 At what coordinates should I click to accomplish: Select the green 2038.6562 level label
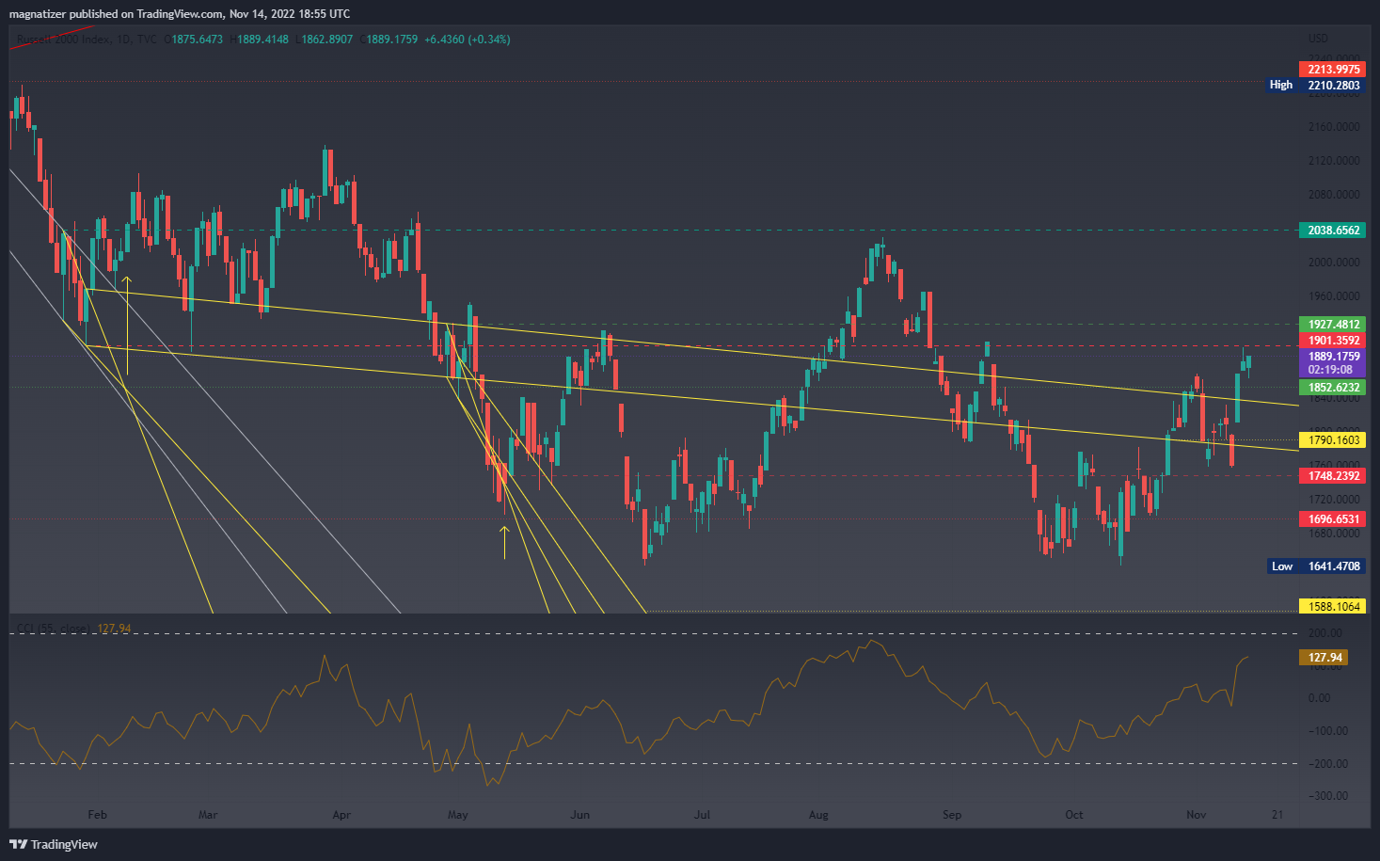[1333, 231]
